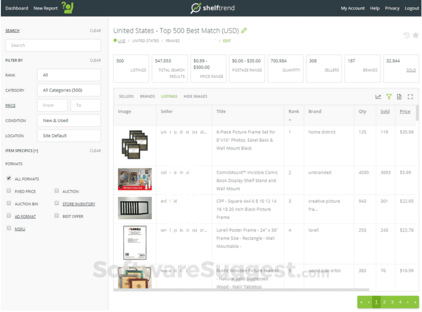This screenshot has width=422, height=312.
Task: Export results using the Excel file icon
Action: [x=399, y=97]
